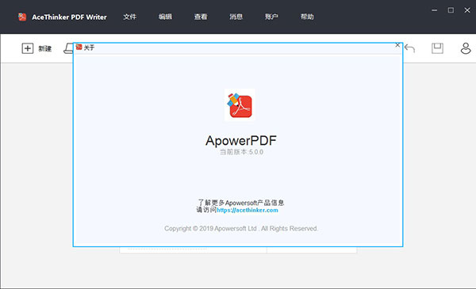The image size is (476, 289).
Task: Open the 编辑 menu
Action: pyautogui.click(x=165, y=17)
